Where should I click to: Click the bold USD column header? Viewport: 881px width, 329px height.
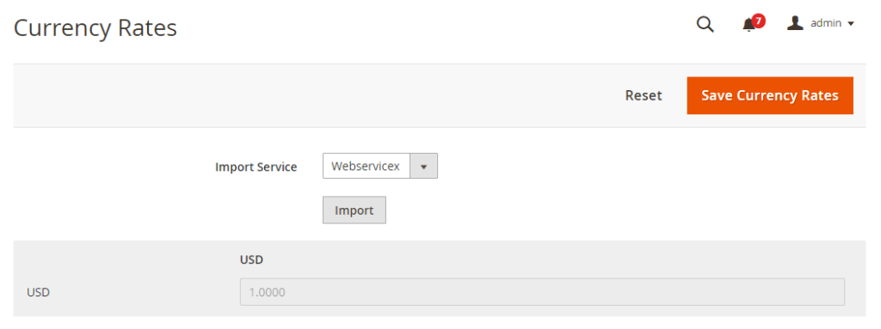tap(252, 260)
